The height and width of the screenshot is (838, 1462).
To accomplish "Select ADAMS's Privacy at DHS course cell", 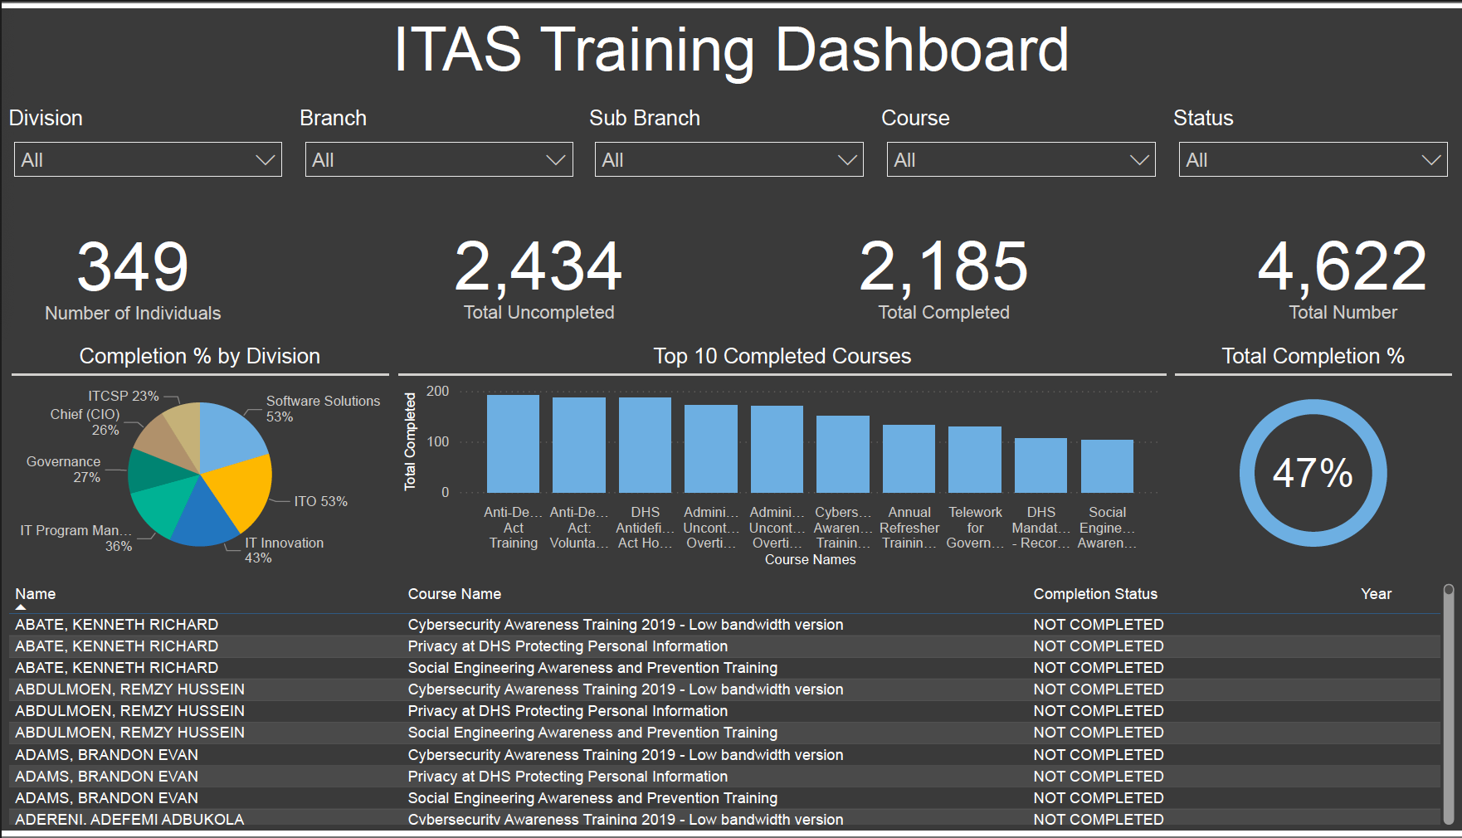I will (x=568, y=777).
